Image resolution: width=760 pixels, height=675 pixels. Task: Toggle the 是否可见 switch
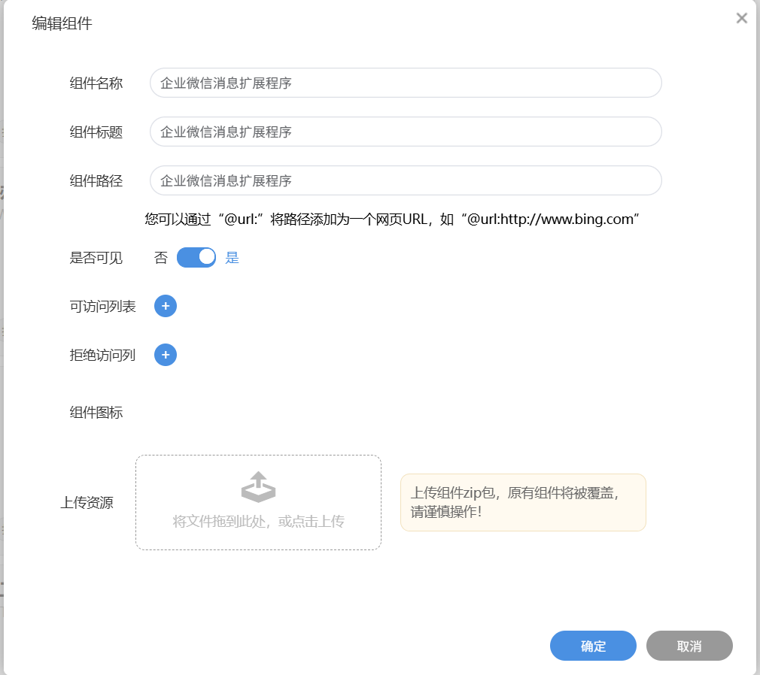(x=196, y=258)
